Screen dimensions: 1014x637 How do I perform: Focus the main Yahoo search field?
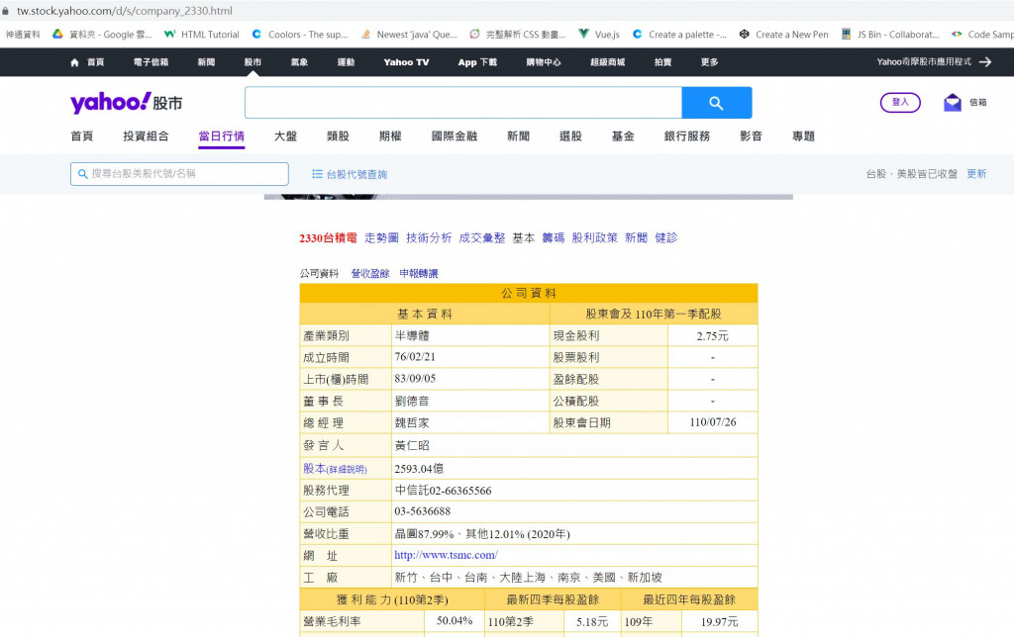[463, 103]
